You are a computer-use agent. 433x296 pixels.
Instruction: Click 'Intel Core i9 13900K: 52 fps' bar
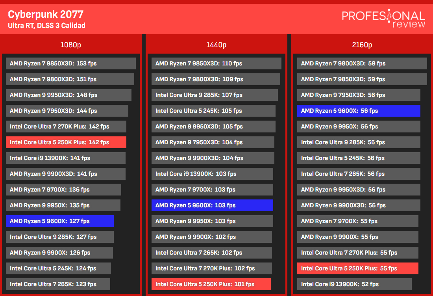click(354, 284)
